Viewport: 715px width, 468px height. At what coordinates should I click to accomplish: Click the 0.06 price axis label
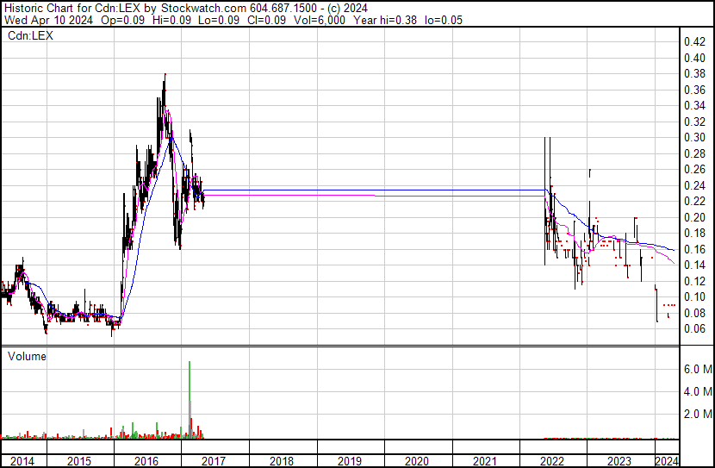(693, 328)
